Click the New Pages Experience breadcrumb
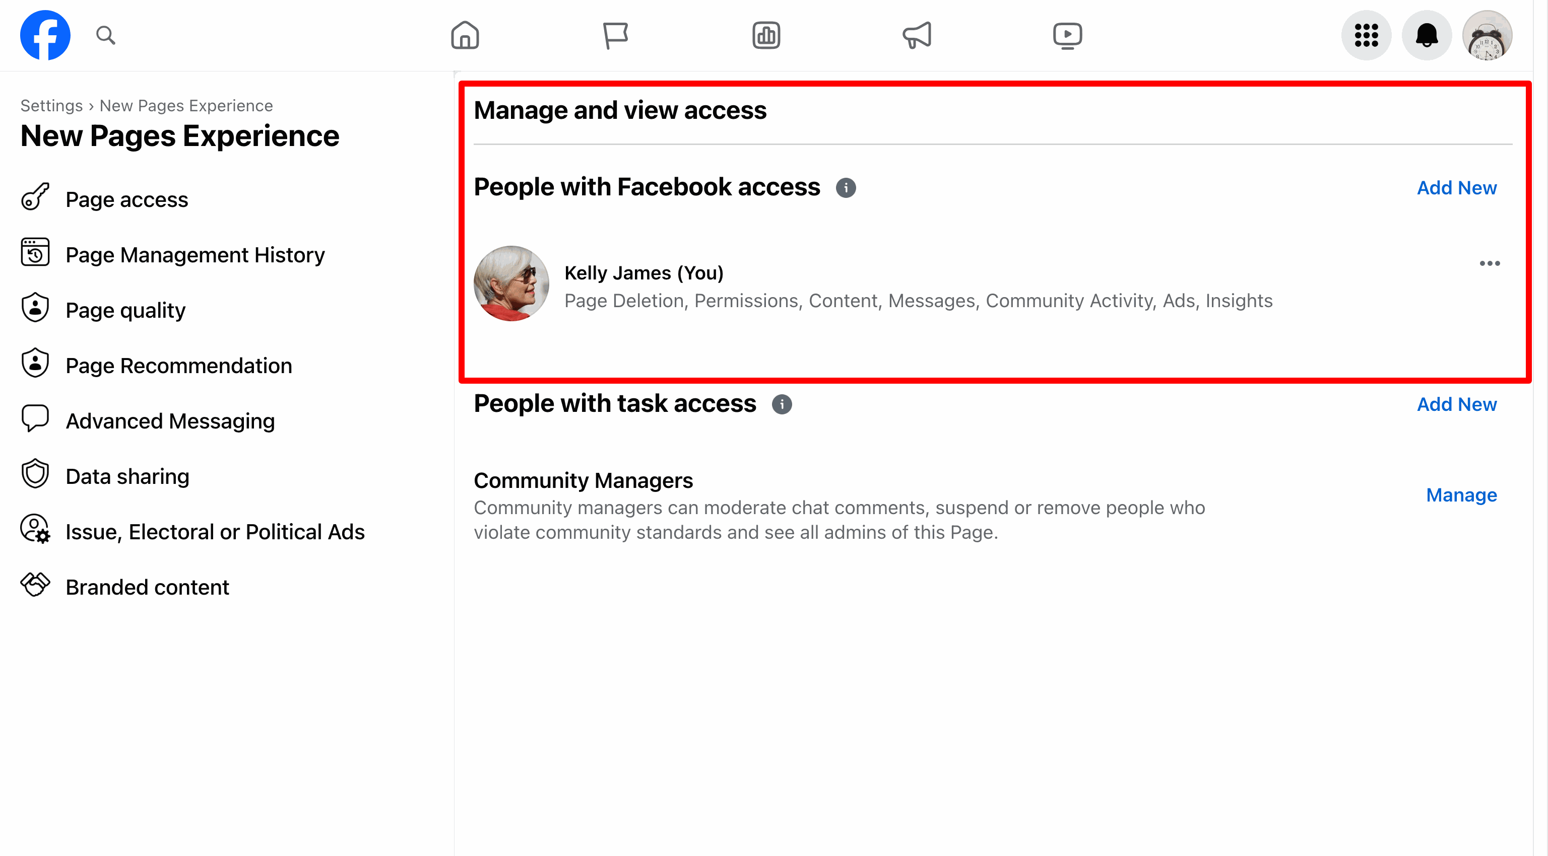 point(186,106)
